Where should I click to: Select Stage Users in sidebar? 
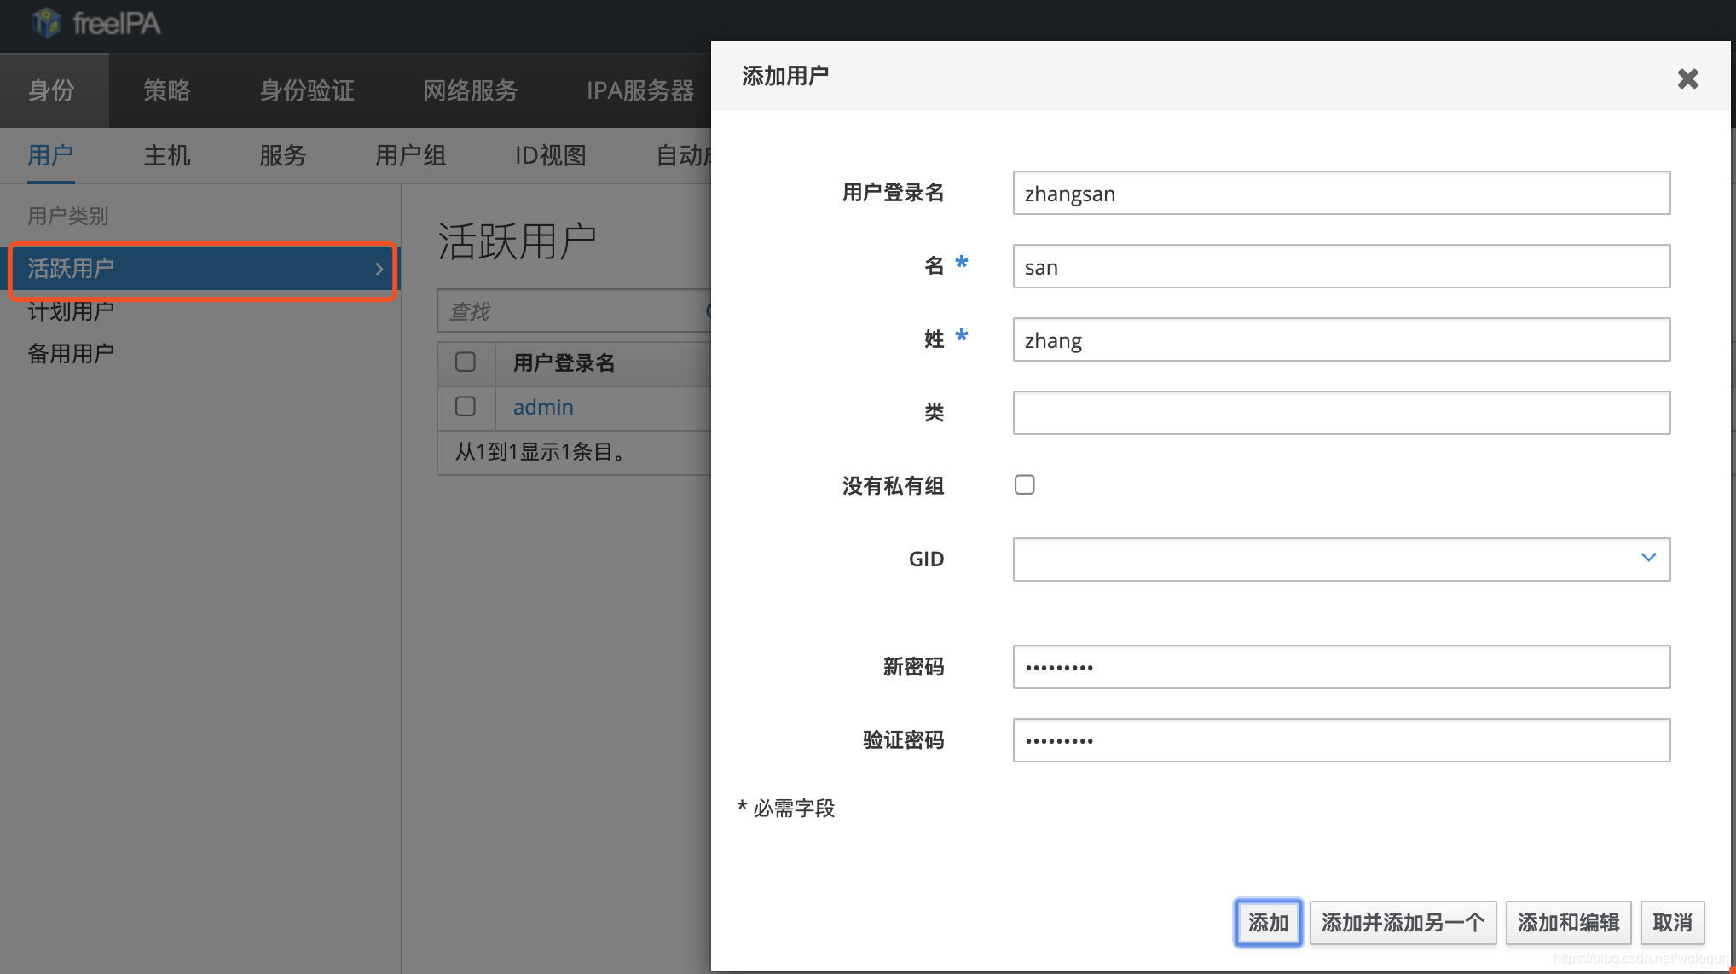click(x=71, y=311)
